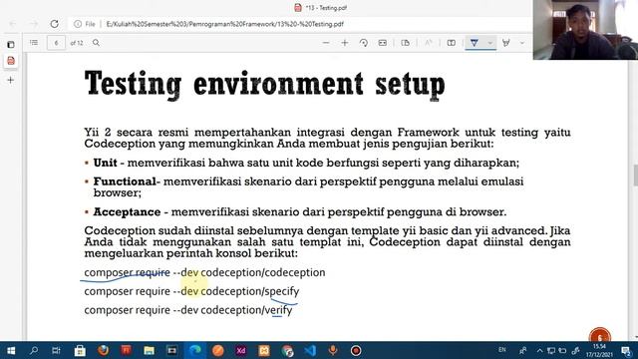The image size is (638, 359).
Task: Expand the Draw pen options dropdown
Action: pyautogui.click(x=490, y=43)
